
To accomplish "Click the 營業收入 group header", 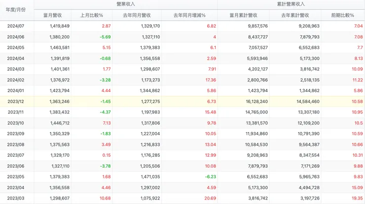I will [126, 4].
